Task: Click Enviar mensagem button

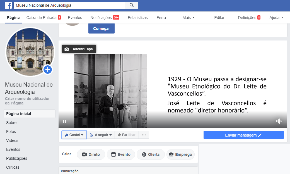Action: [x=244, y=135]
